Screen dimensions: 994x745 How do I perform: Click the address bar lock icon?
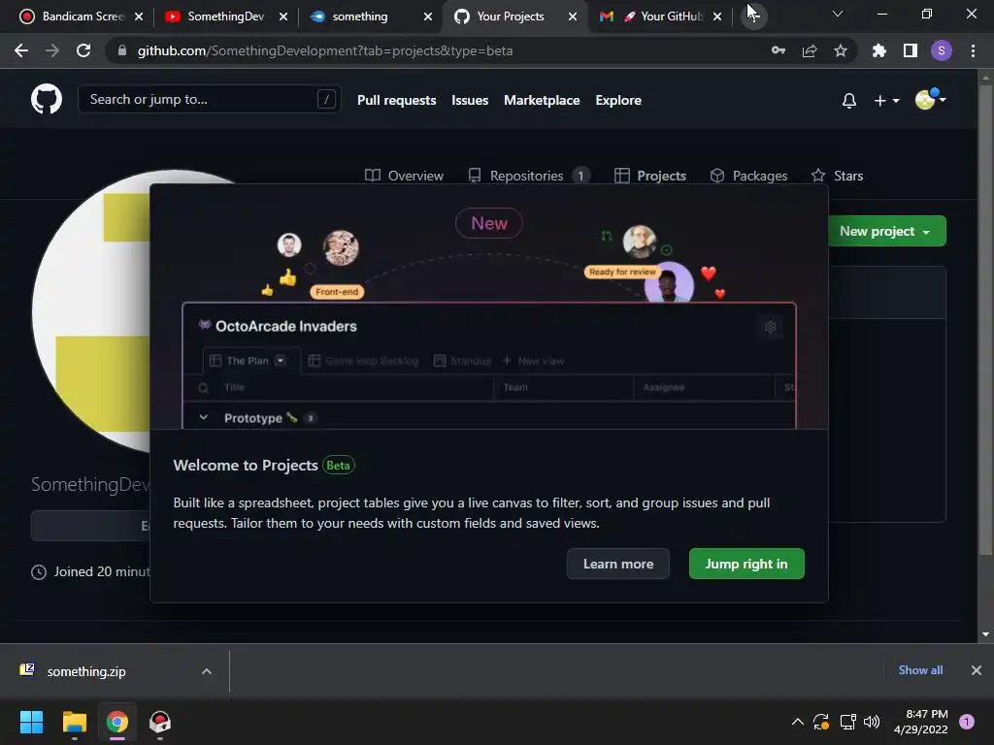(122, 50)
